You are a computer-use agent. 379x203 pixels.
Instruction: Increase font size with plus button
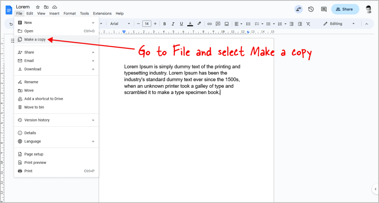coord(155,24)
